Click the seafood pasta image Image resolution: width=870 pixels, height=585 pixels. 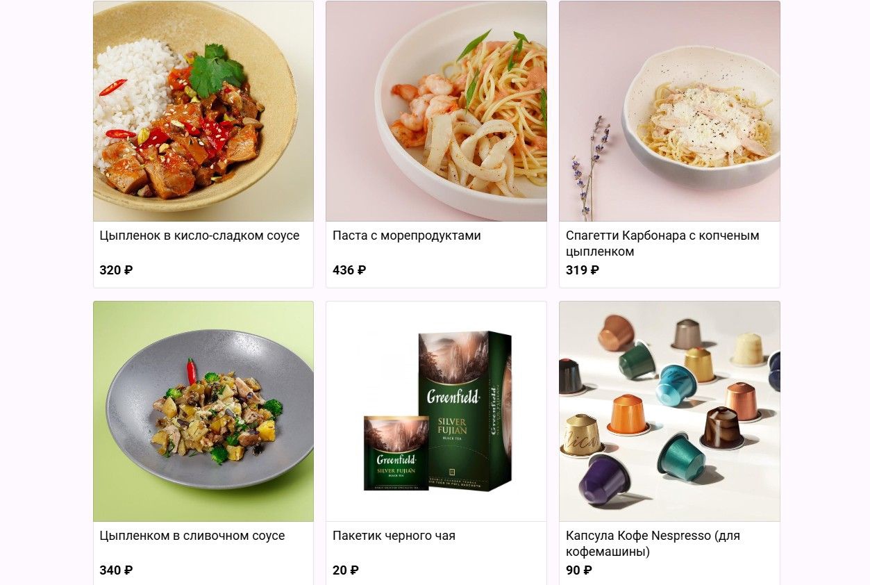coord(436,111)
